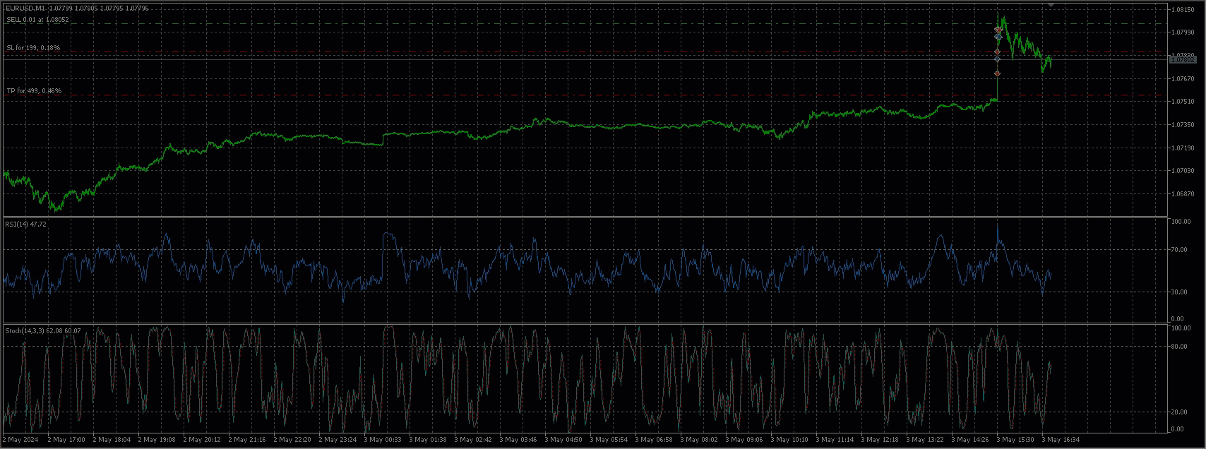Click the 80.00 level on Stochastic scale

tap(1181, 347)
